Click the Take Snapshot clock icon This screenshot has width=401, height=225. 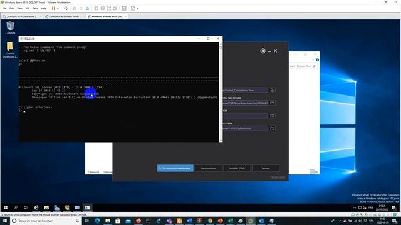[75, 8]
